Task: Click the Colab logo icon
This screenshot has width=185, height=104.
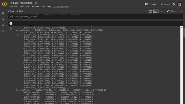Action: point(5,4)
